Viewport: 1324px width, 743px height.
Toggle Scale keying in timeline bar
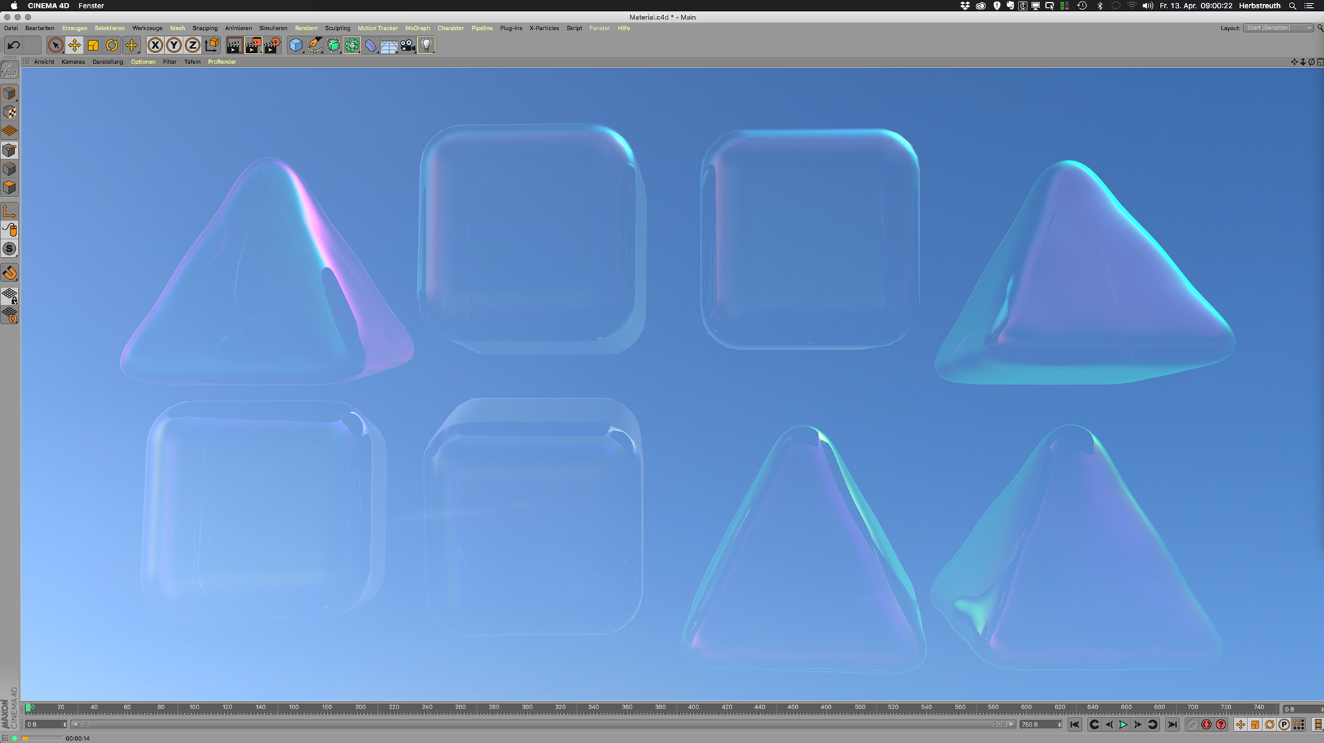pyautogui.click(x=1255, y=724)
